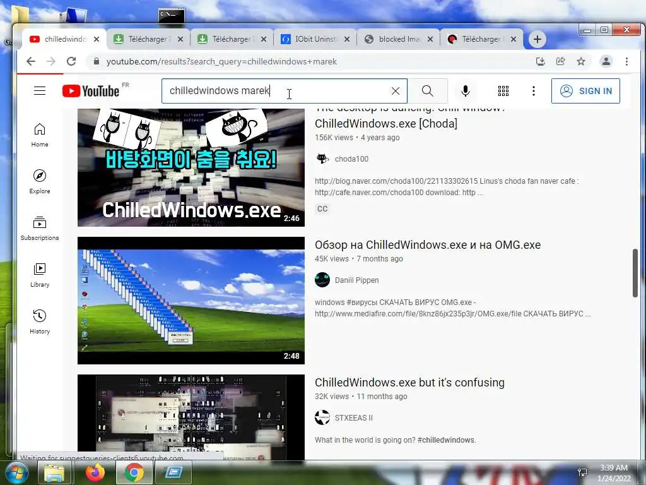Image resolution: width=646 pixels, height=485 pixels.
Task: Click the Daniil Pippen channel name
Action: (357, 280)
